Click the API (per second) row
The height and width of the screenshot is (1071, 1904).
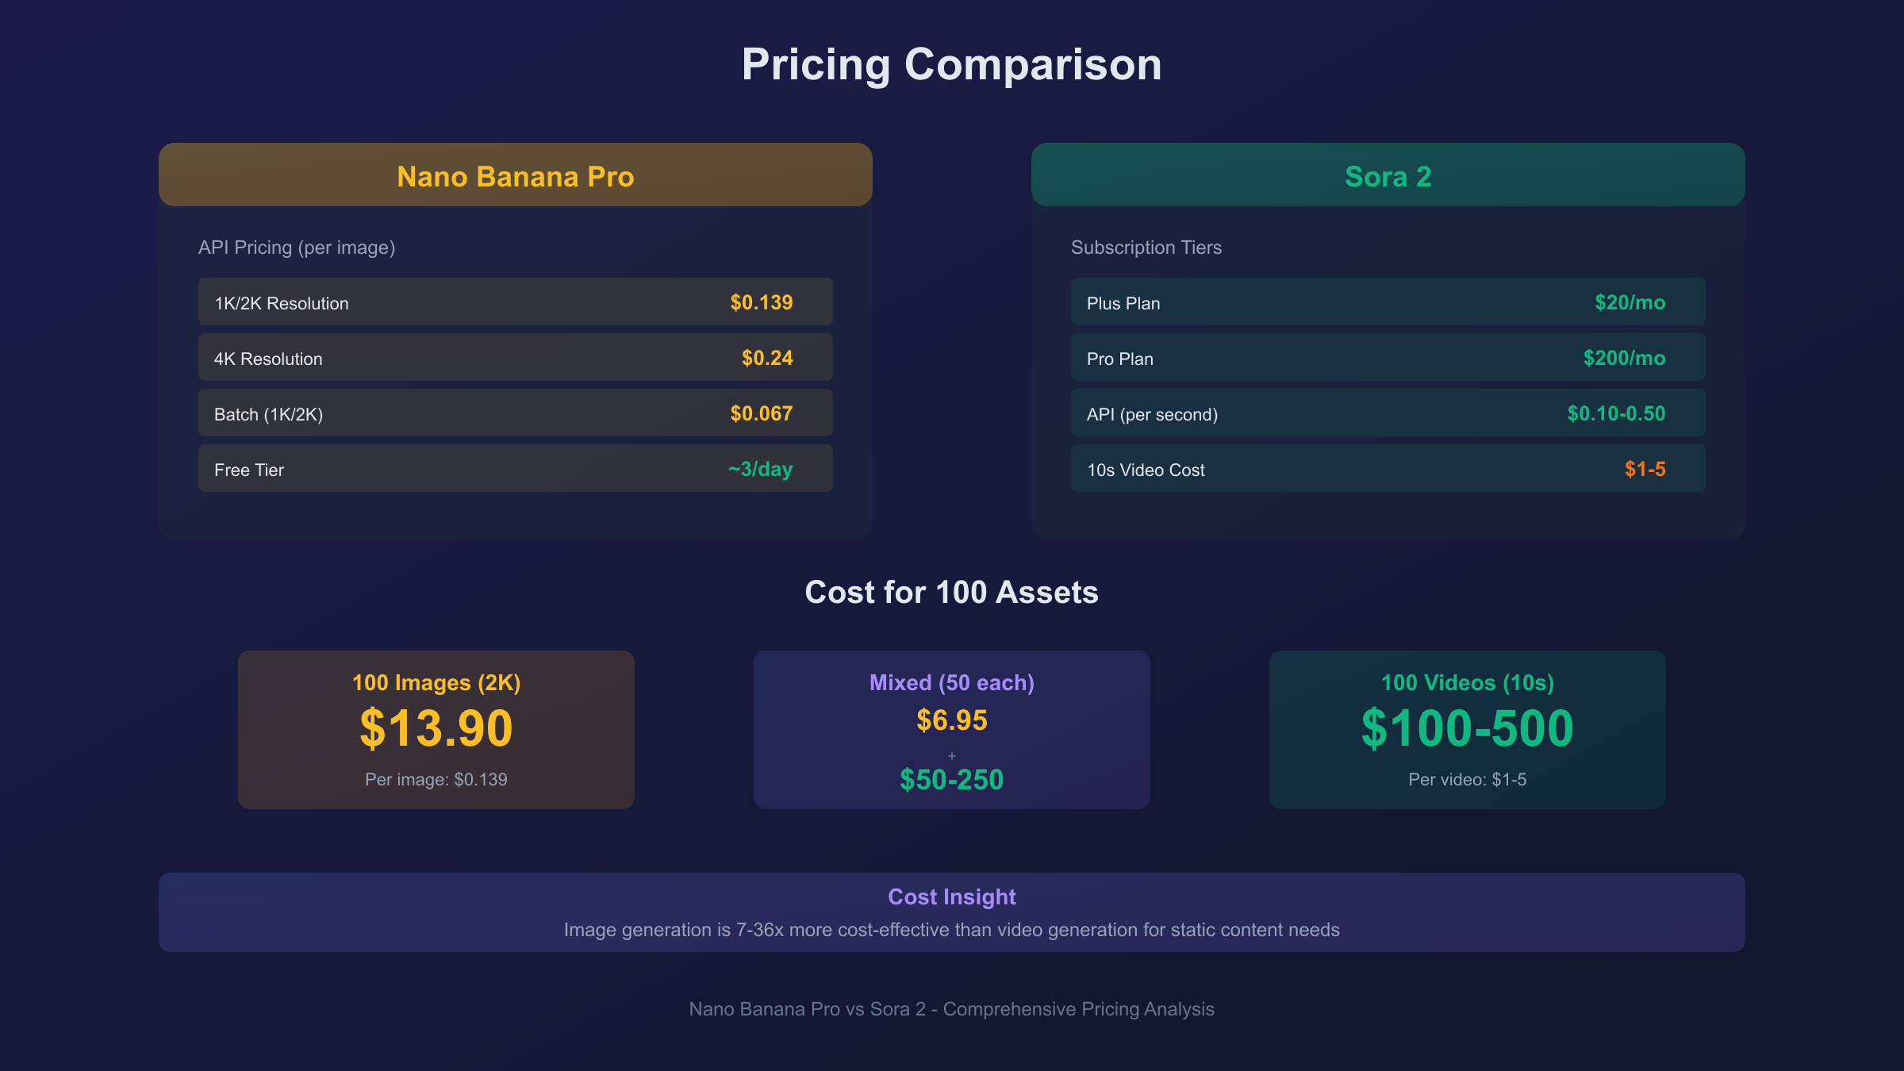point(1388,413)
